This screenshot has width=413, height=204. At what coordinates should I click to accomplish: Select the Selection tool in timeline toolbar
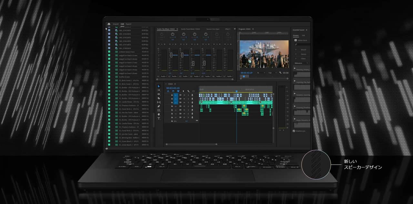click(x=159, y=86)
